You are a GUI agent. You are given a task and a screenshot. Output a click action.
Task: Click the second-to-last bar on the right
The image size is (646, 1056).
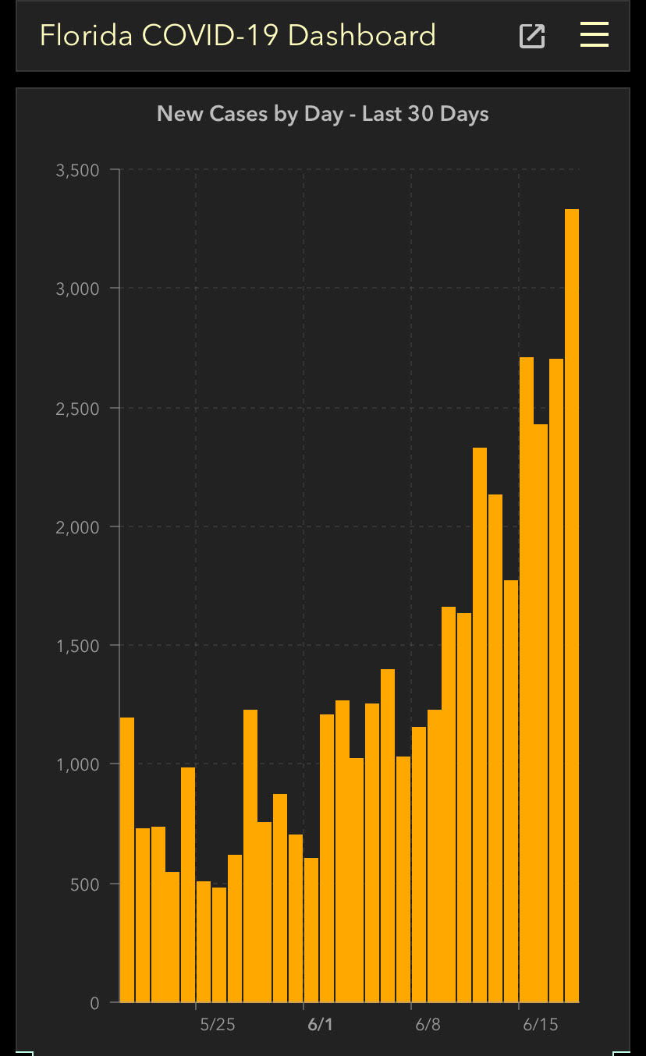556,680
